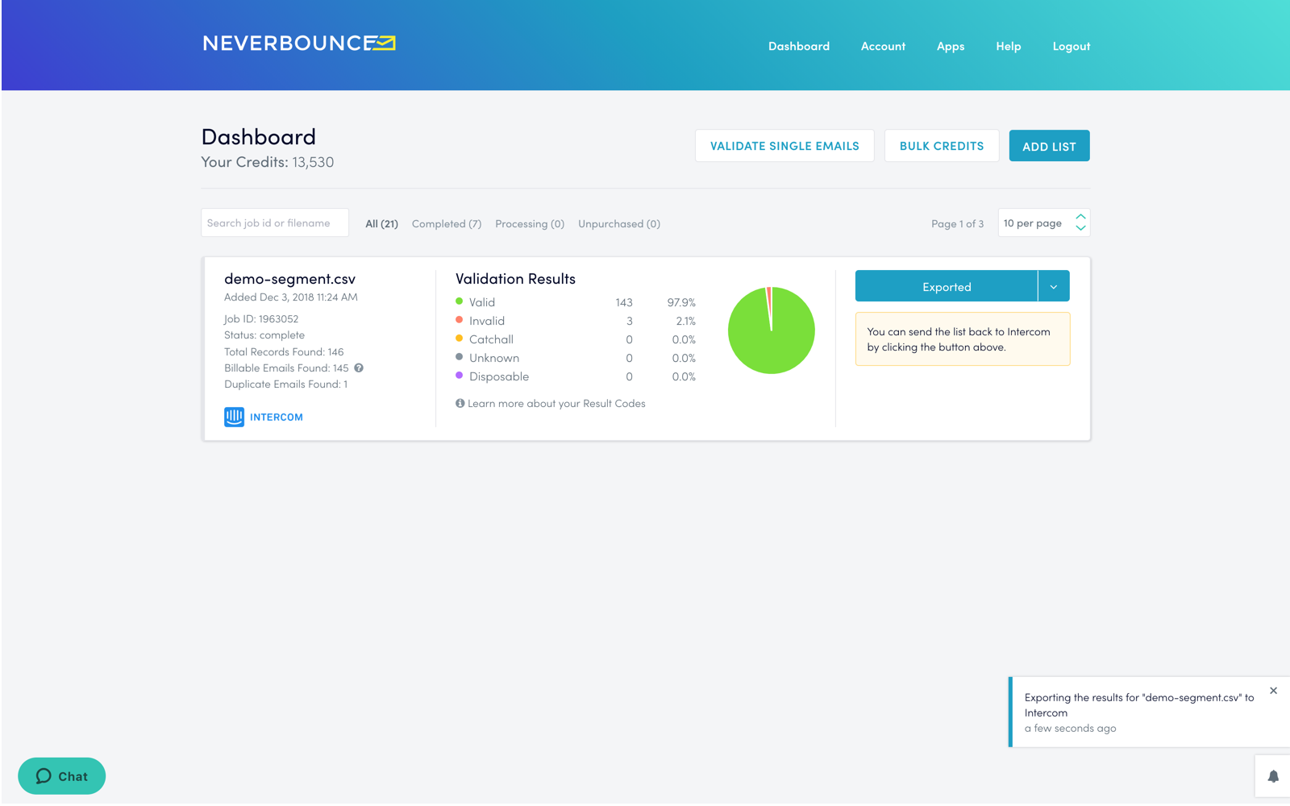
Task: Click the NeverBounce logo
Action: tap(299, 44)
